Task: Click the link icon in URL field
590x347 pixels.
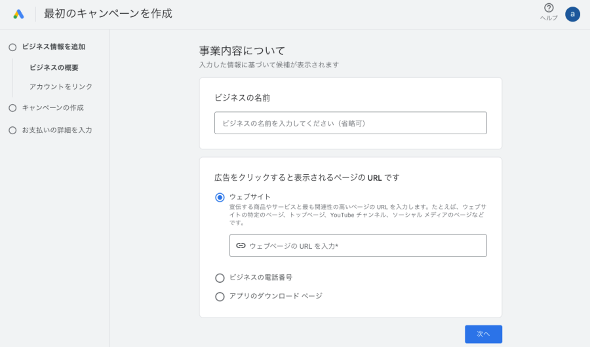Action: click(241, 246)
